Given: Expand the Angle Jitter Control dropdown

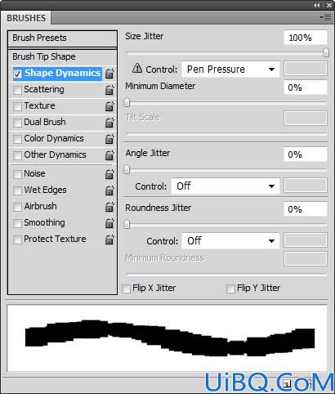Looking at the screenshot, I should (225, 186).
